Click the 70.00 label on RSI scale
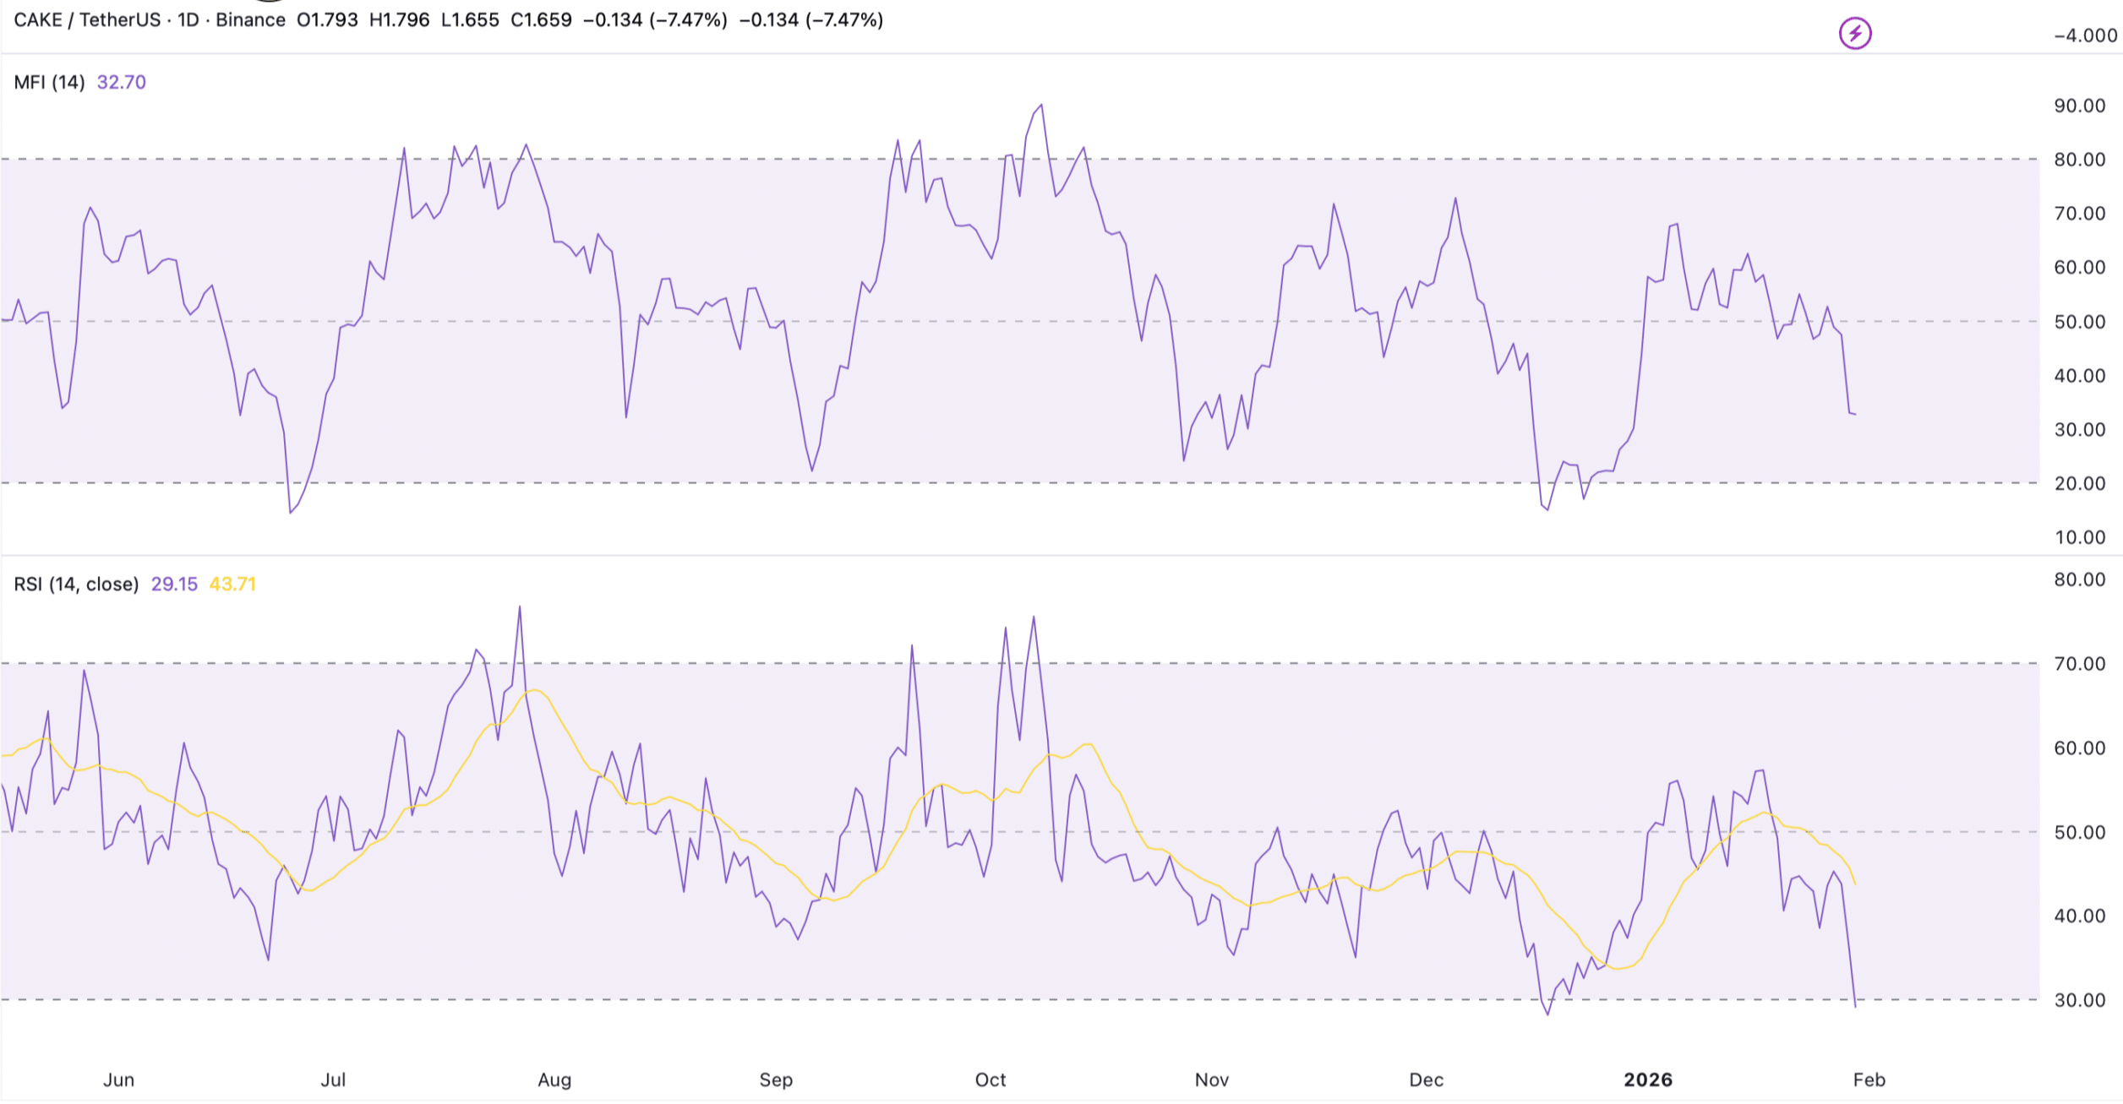This screenshot has height=1104, width=2123. [2079, 664]
